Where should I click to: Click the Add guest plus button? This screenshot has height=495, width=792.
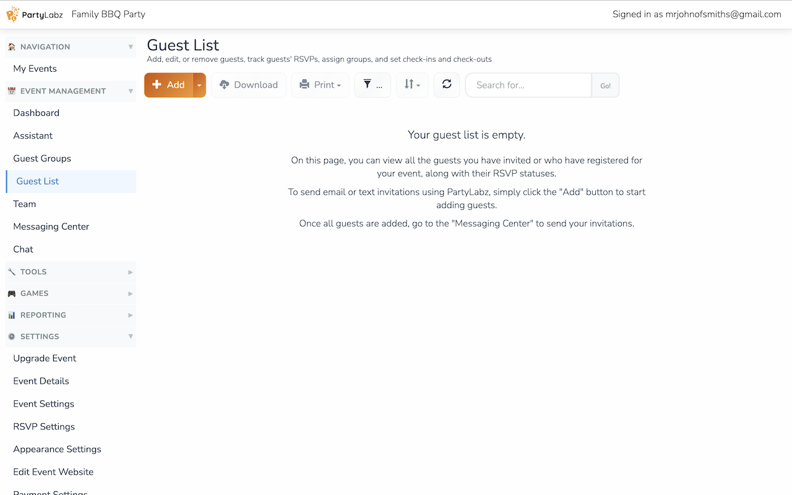click(169, 85)
